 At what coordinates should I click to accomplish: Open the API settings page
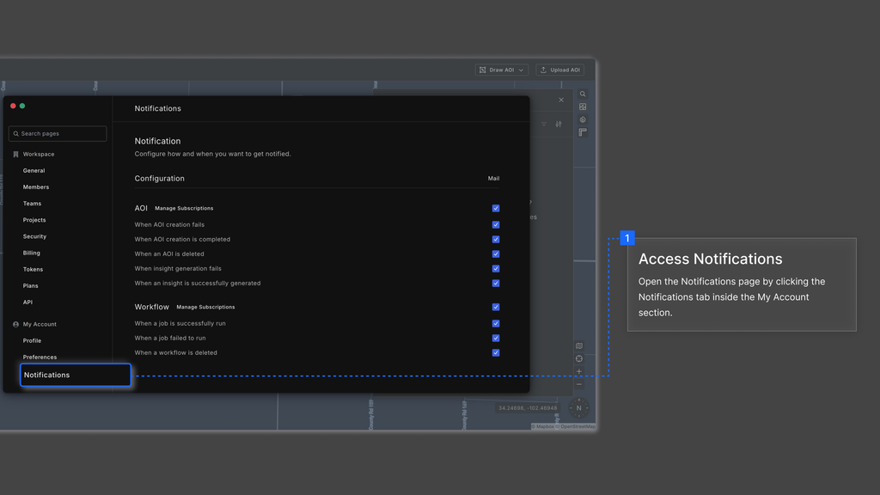[x=27, y=302]
